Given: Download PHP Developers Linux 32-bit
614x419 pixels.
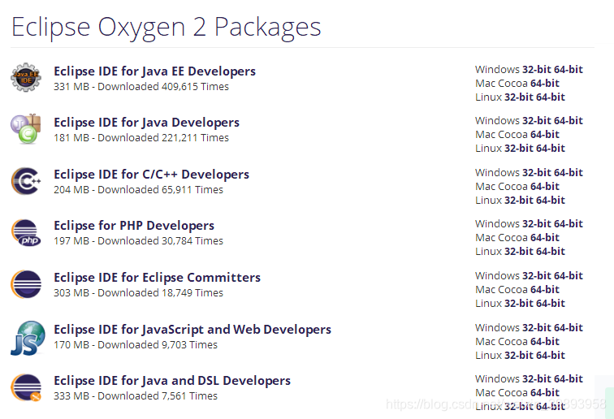Looking at the screenshot, I should [518, 251].
